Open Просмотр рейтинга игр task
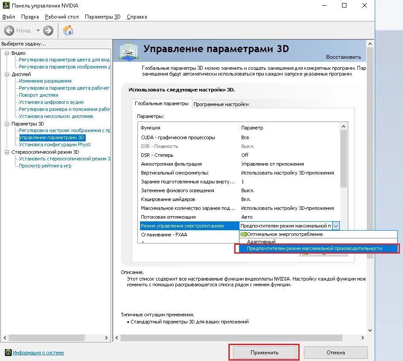The width and height of the screenshot is (403, 361). tap(45, 166)
